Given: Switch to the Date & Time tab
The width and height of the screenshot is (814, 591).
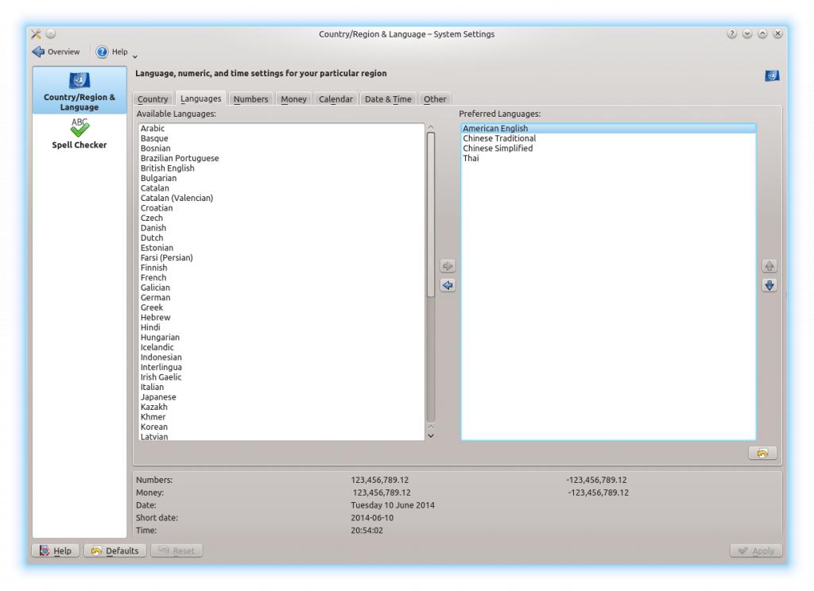Looking at the screenshot, I should coord(388,99).
